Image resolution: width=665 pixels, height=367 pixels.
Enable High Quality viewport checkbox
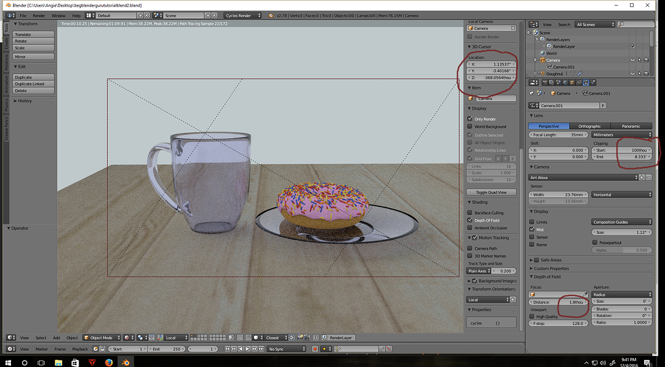(x=532, y=316)
